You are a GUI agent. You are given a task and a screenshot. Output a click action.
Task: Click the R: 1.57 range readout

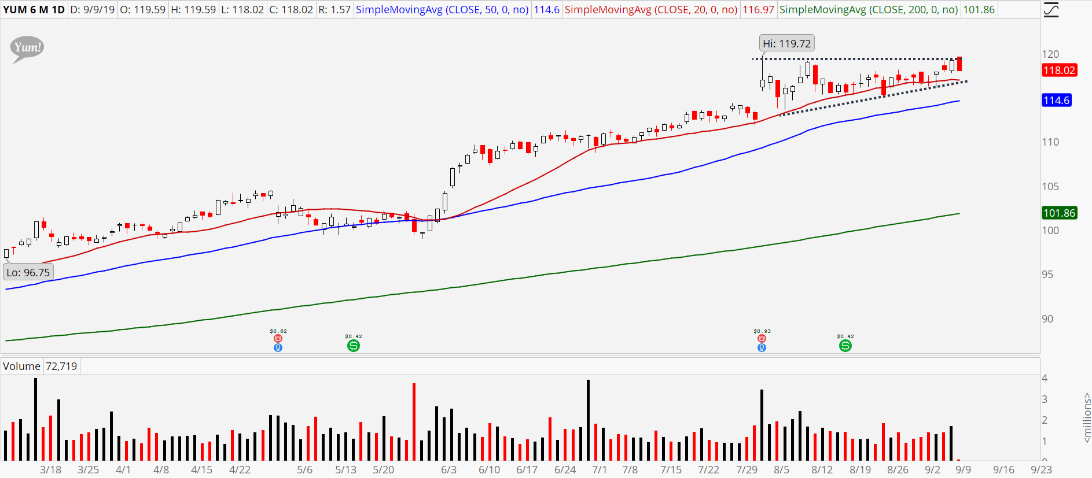point(334,10)
